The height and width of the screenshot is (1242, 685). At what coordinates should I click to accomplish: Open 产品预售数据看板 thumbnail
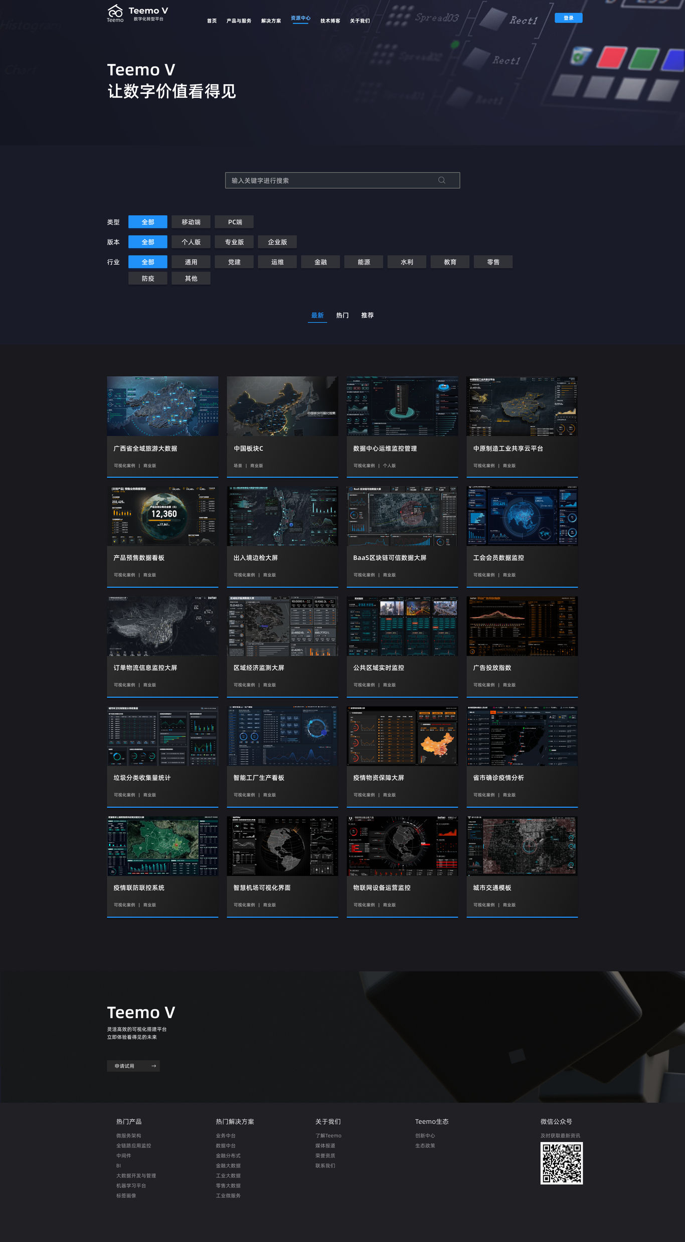tap(162, 516)
